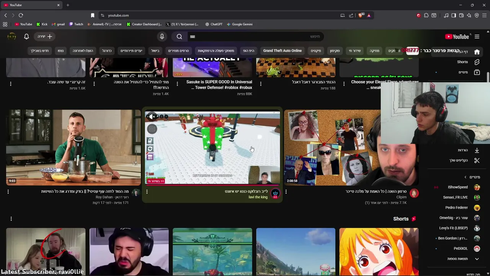The image size is (490, 276).
Task: Open Brave Rewards triangle icon
Action: pyautogui.click(x=369, y=15)
